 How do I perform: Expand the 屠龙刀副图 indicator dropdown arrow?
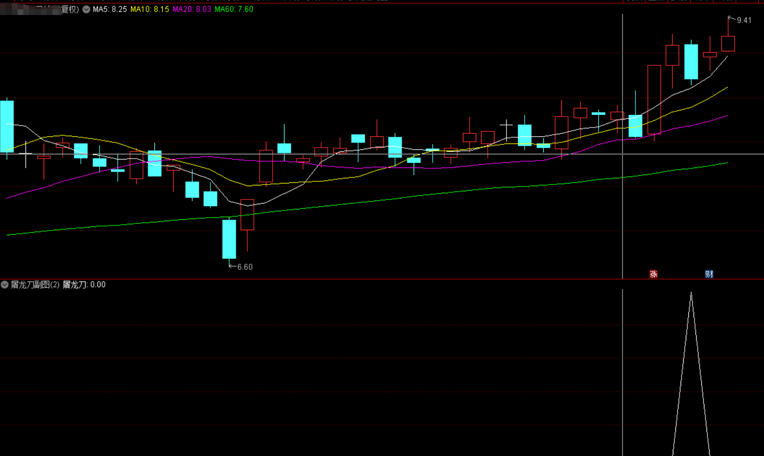coord(5,284)
